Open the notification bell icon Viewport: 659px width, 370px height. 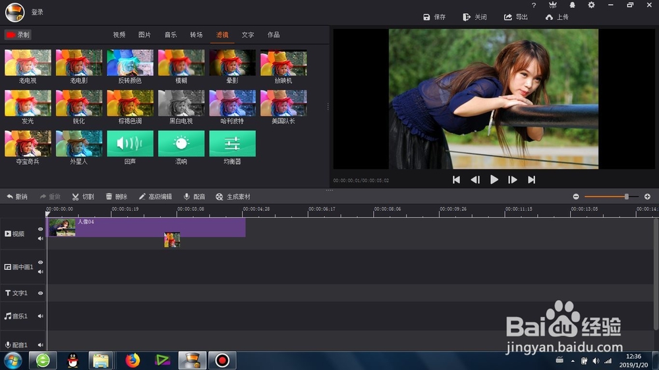pos(572,5)
